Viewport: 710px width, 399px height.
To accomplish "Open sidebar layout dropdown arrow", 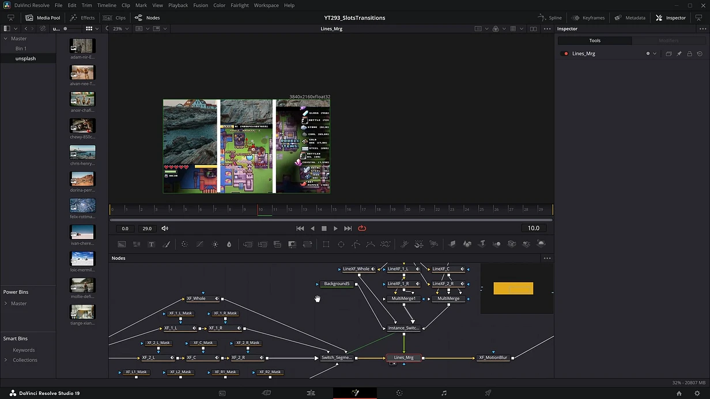I will click(16, 29).
